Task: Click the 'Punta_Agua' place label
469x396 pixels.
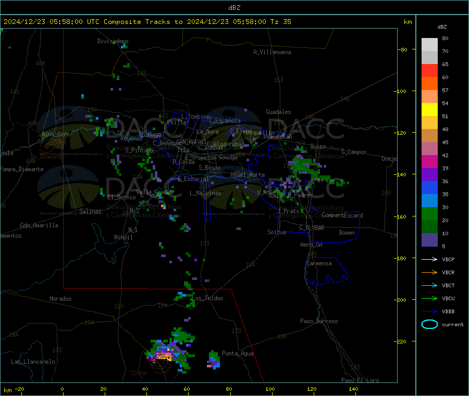Action: point(238,353)
